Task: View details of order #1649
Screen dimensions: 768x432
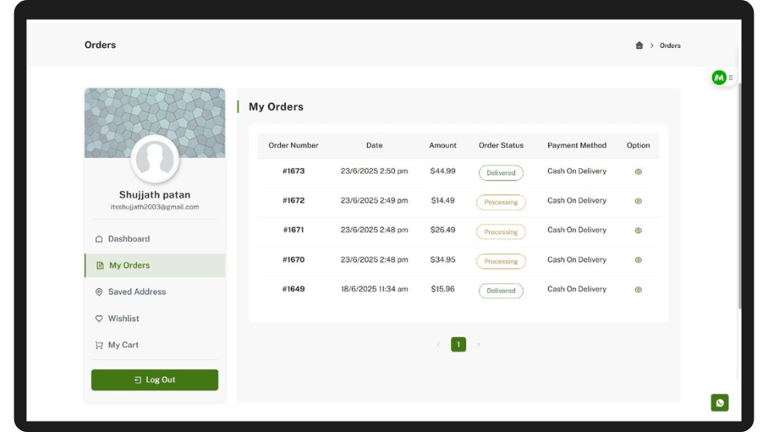Action: [638, 290]
